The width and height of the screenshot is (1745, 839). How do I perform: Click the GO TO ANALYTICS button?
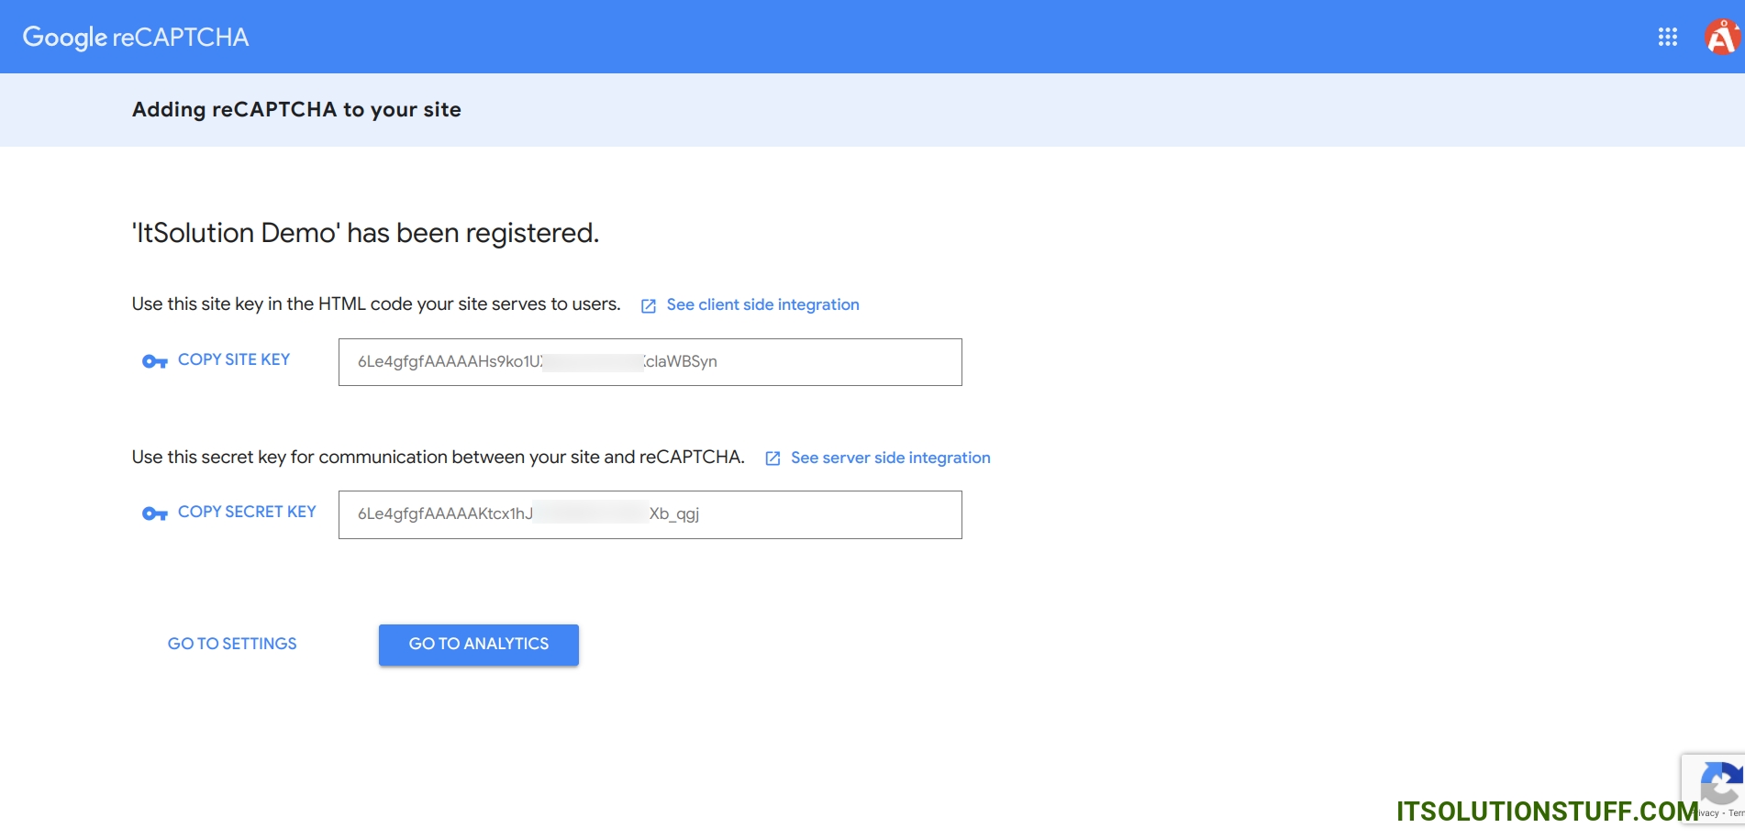[478, 645]
